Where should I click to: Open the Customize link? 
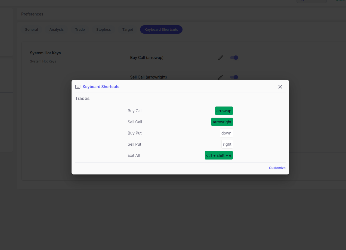[277, 168]
